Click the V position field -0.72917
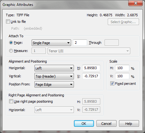Screen dimensions: 145x133 pos(91,76)
